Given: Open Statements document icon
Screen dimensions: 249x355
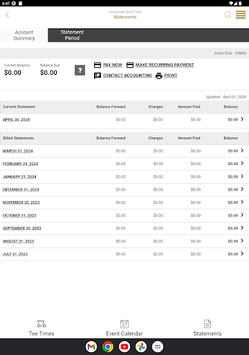Looking at the screenshot, I should 207,324.
